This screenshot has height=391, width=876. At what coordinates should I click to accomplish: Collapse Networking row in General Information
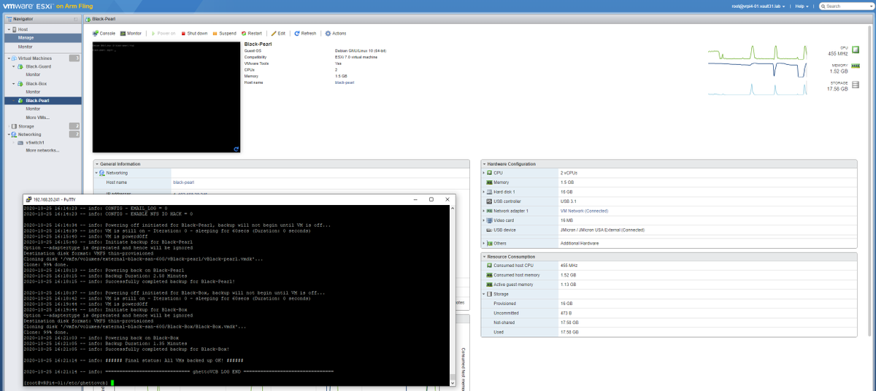[x=96, y=173]
